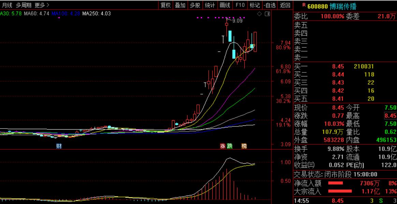397x204 pixels.
Task: Click the 财 financial marker icon
Action: tap(59, 146)
